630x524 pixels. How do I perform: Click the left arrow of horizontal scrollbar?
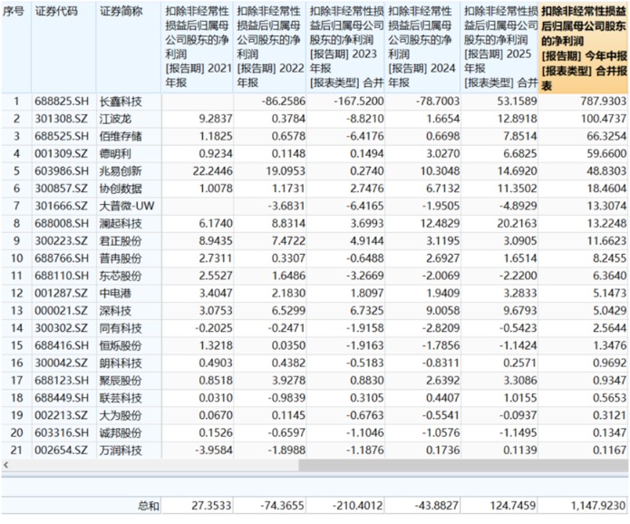pos(5,465)
